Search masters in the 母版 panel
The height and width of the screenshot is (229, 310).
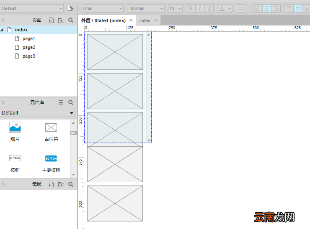(71, 184)
